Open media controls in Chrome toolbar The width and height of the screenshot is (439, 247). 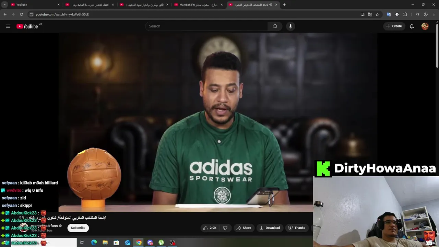pyautogui.click(x=417, y=14)
